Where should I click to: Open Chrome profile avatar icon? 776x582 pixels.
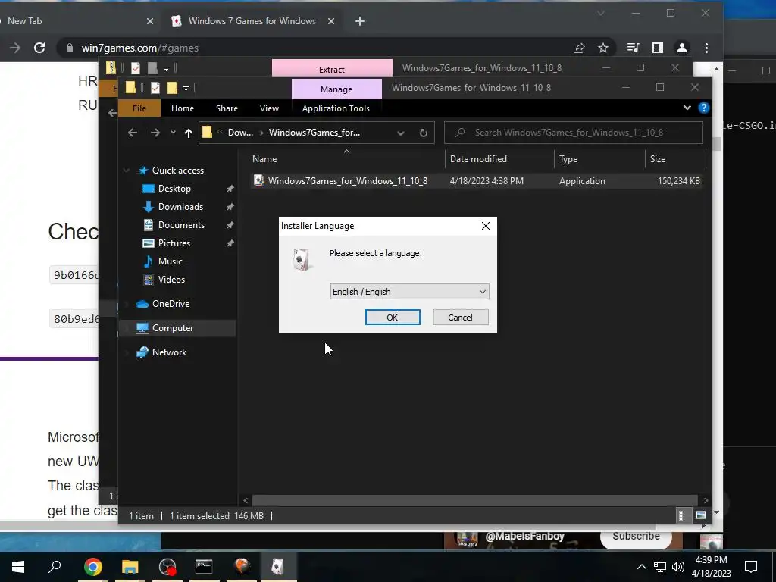coord(681,48)
